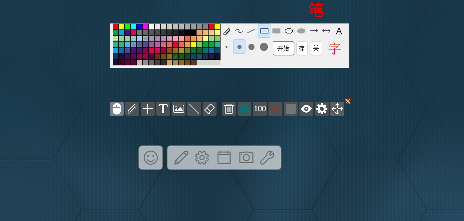Click the trash can clear icon
The width and height of the screenshot is (464, 221).
229,109
